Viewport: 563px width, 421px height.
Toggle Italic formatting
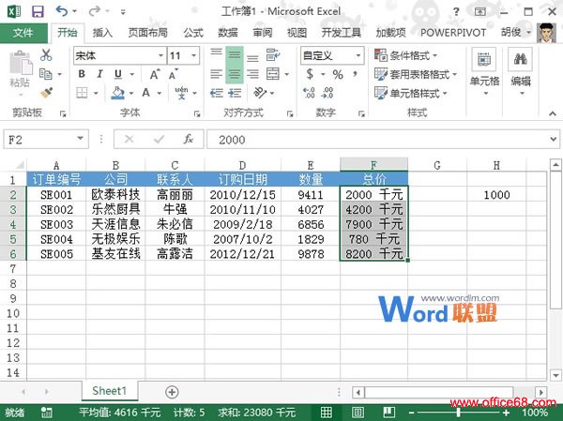[x=99, y=74]
